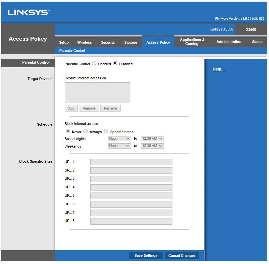Click the Parental Control sidebar heading

[36, 62]
